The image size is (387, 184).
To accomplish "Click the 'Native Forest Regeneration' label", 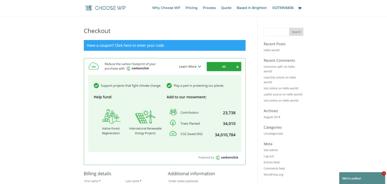I will (111, 131).
